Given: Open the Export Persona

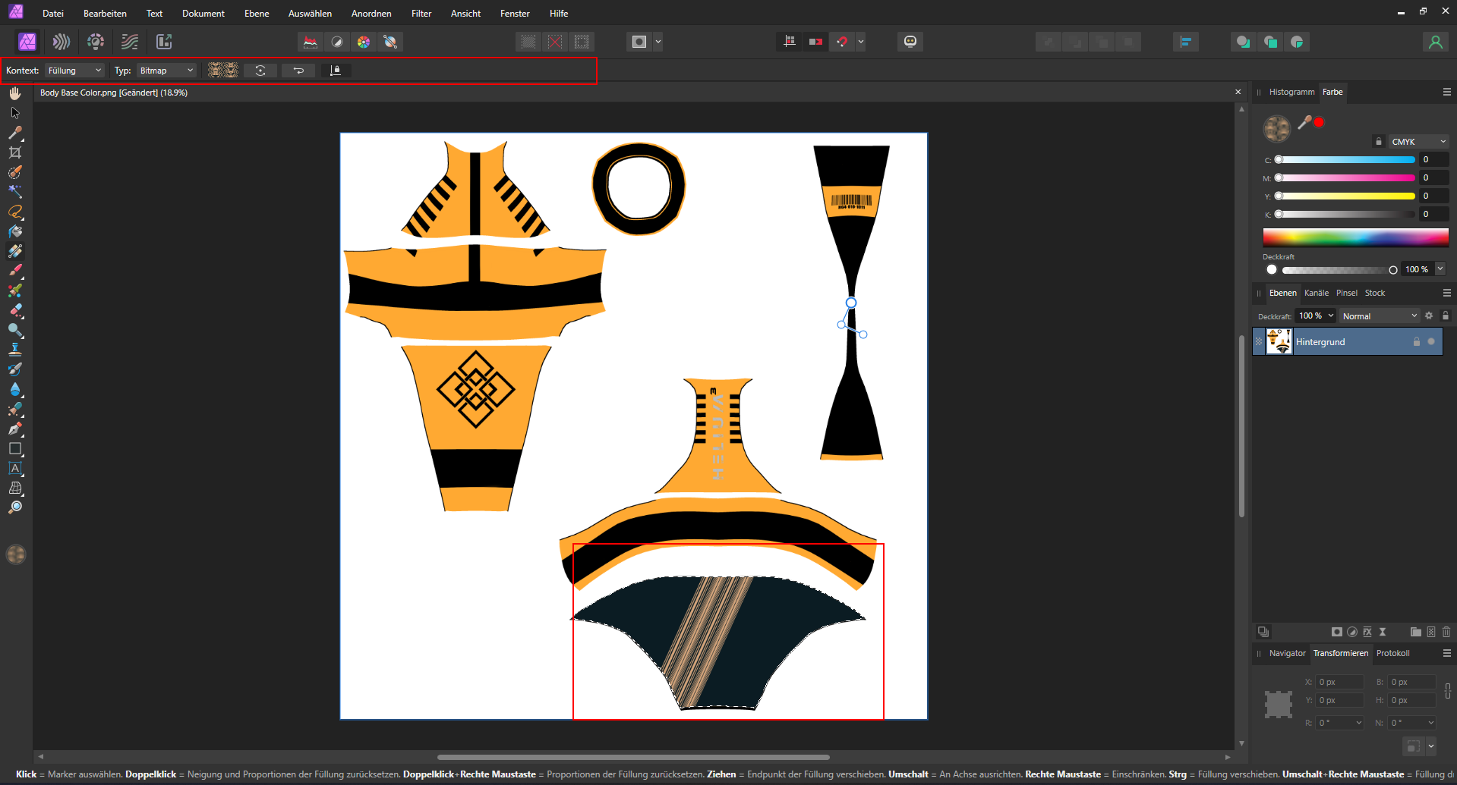Looking at the screenshot, I should pyautogui.click(x=164, y=42).
